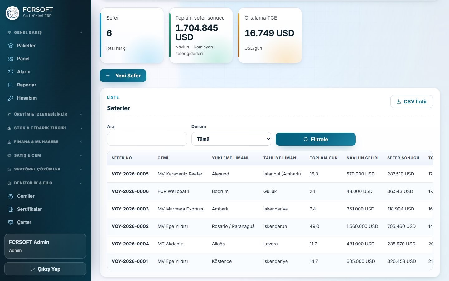Click the plus icon in Yeni Sefer
This screenshot has height=281, width=449.
pyautogui.click(x=108, y=76)
